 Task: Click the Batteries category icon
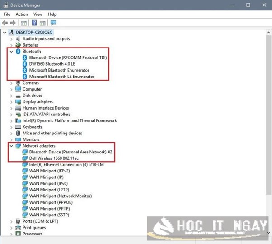coord(18,45)
